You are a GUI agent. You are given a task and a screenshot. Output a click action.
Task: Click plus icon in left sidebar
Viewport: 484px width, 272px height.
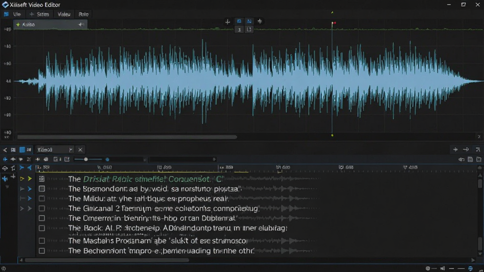pos(13,177)
